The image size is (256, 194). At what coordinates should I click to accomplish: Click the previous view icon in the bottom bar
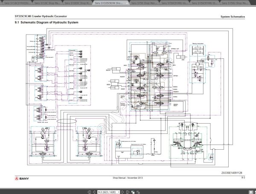click(133, 192)
